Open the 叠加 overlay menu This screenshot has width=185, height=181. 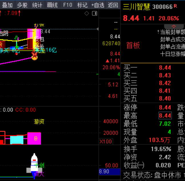click(x=7, y=5)
